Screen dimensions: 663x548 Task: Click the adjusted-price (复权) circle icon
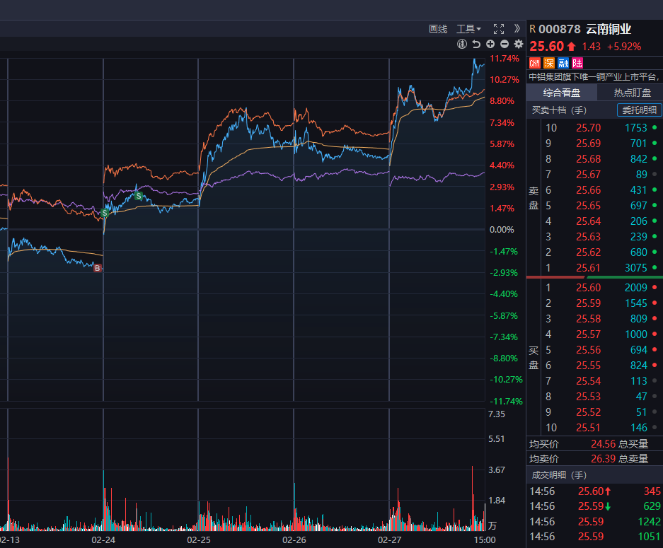462,45
